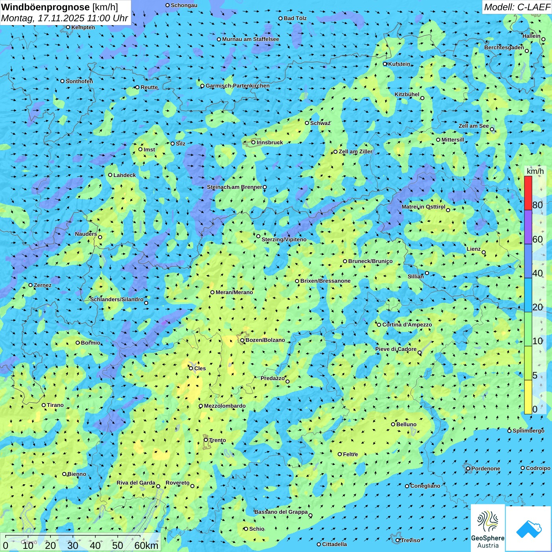This screenshot has width=552, height=552.
Task: Click the Riva del Garda label
Action: coord(136,483)
